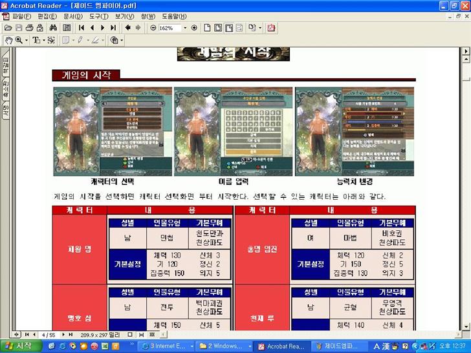471x353 pixels.
Task: Click the zoom out minus button
Action: click(153, 28)
